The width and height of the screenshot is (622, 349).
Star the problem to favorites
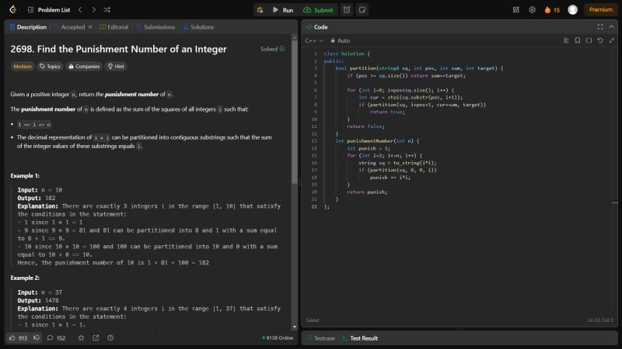click(x=80, y=337)
